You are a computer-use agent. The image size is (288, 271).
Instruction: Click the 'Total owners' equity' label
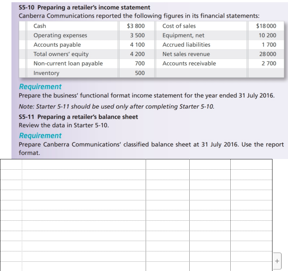[61, 54]
